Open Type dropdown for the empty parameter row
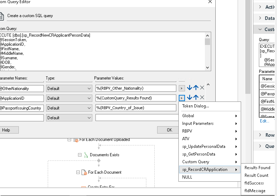The image size is (277, 196). (69, 118)
